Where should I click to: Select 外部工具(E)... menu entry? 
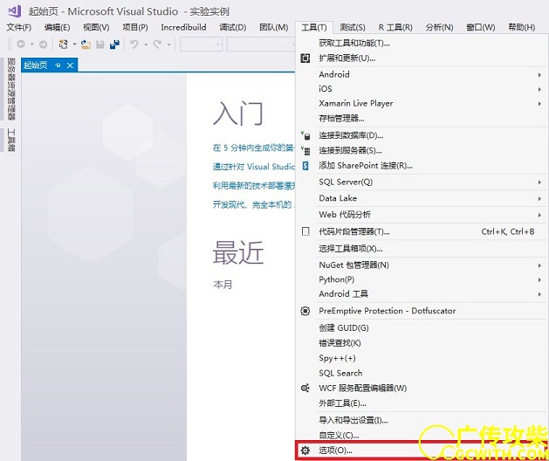coord(422,403)
